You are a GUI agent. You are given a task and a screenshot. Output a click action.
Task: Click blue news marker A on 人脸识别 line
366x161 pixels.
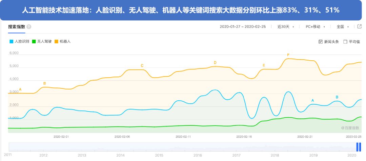[x=312, y=100]
